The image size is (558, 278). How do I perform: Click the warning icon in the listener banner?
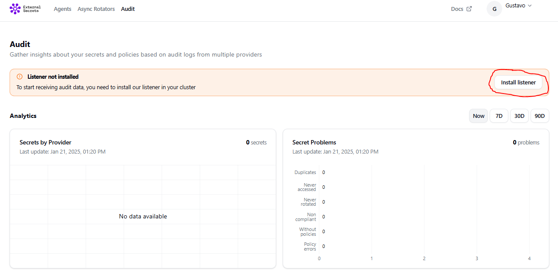pos(19,77)
